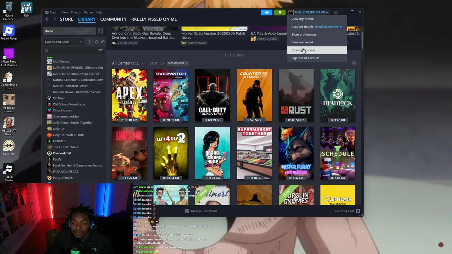Open account details friedchickenloverpr link
This screenshot has width=452, height=254.
click(329, 26)
